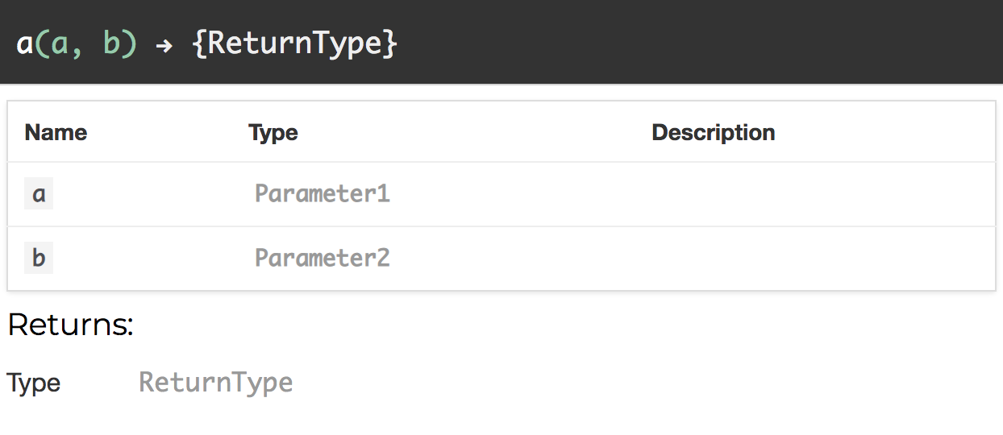Image resolution: width=1003 pixels, height=435 pixels.
Task: Click the Returns: heading
Action: 70,325
